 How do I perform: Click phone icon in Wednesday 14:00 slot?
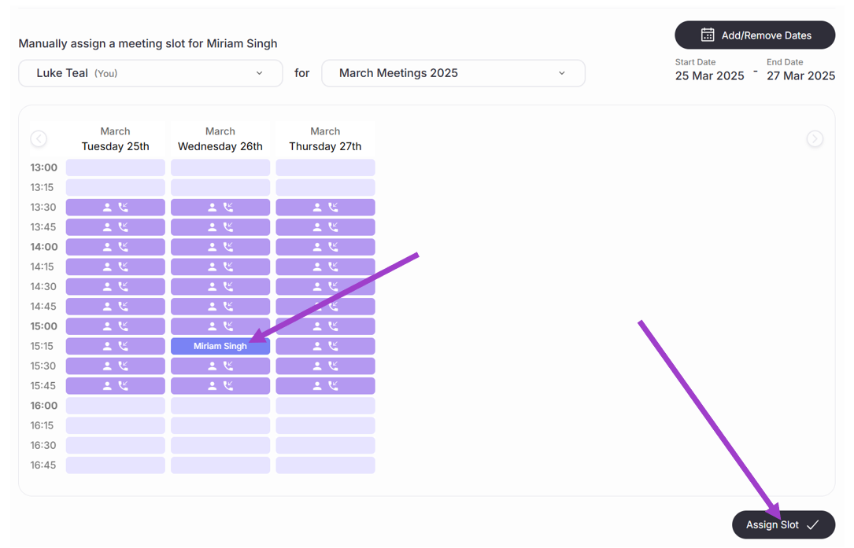pos(228,247)
